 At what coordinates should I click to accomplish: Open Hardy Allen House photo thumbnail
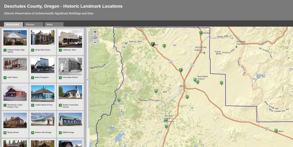pyautogui.click(x=43, y=37)
